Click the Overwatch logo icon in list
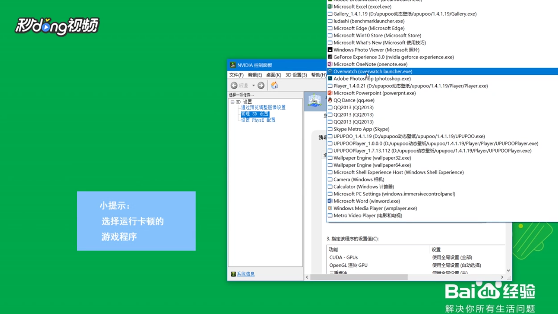 [x=330, y=71]
